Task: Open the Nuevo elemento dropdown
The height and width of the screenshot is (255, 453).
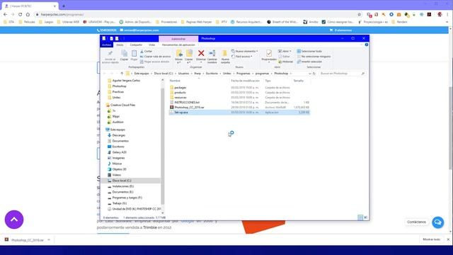Action: [x=245, y=51]
